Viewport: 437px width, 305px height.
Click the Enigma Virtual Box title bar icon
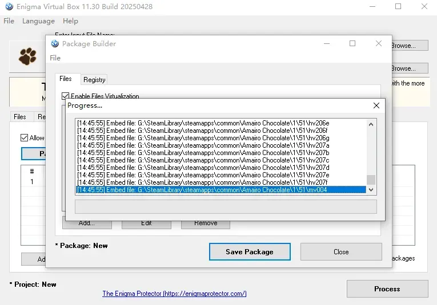[x=9, y=6]
